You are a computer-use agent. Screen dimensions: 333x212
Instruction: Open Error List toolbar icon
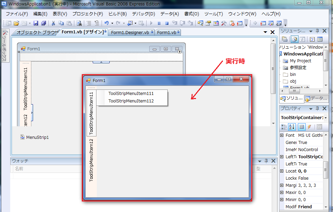click(232, 23)
